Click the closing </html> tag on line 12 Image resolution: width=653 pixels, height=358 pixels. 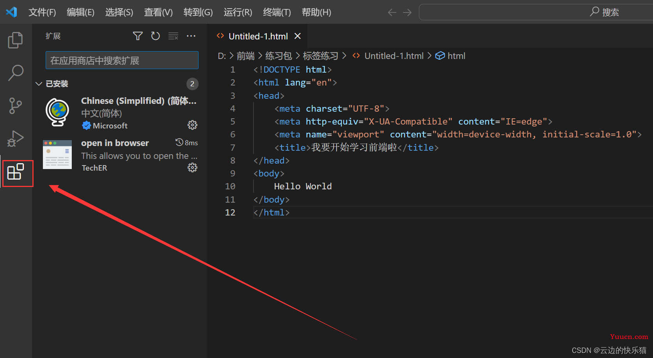[x=271, y=212]
